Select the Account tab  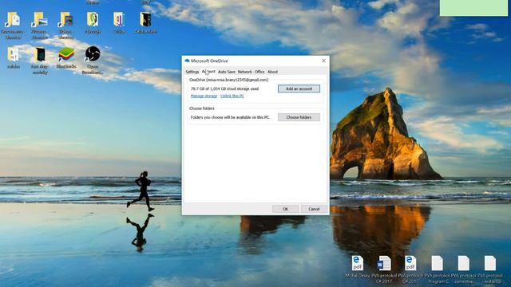(x=208, y=71)
